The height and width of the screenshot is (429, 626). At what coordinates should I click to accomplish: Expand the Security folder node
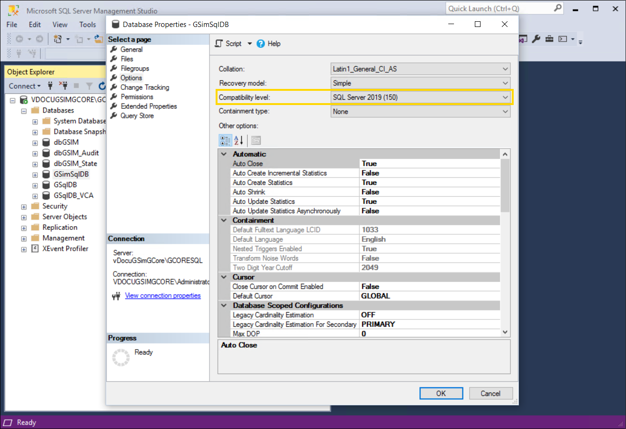(x=24, y=207)
